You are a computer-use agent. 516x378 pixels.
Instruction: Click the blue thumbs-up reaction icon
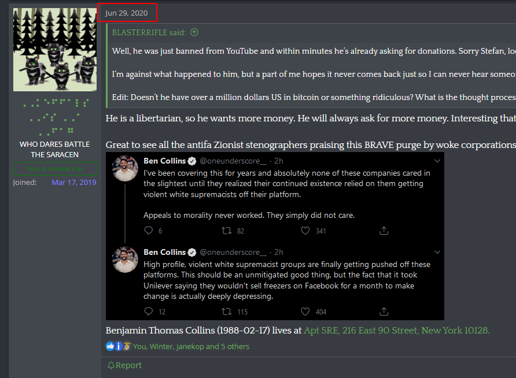click(110, 346)
